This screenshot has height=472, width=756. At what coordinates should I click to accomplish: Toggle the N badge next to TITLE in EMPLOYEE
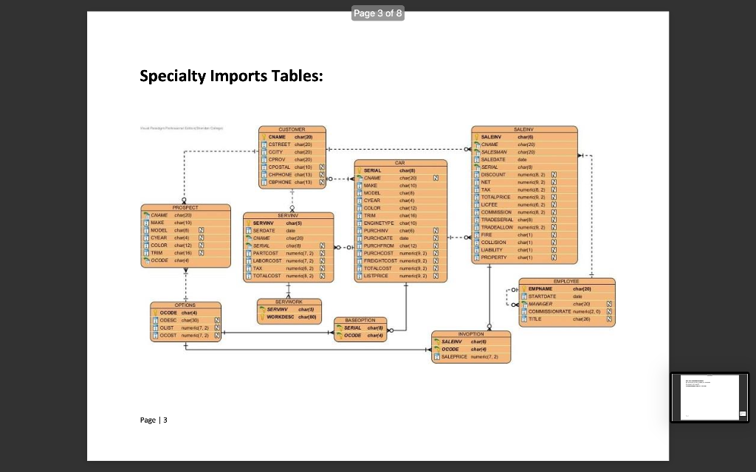[x=608, y=318]
